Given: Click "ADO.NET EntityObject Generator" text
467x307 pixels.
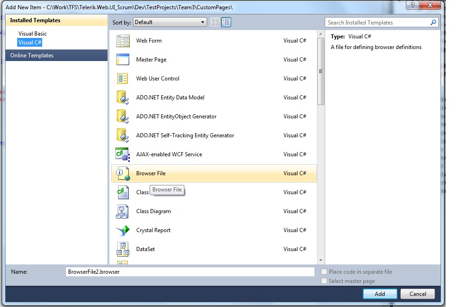Looking at the screenshot, I should click(x=177, y=117).
